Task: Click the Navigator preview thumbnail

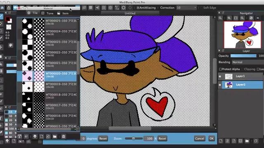Action: point(243,35)
